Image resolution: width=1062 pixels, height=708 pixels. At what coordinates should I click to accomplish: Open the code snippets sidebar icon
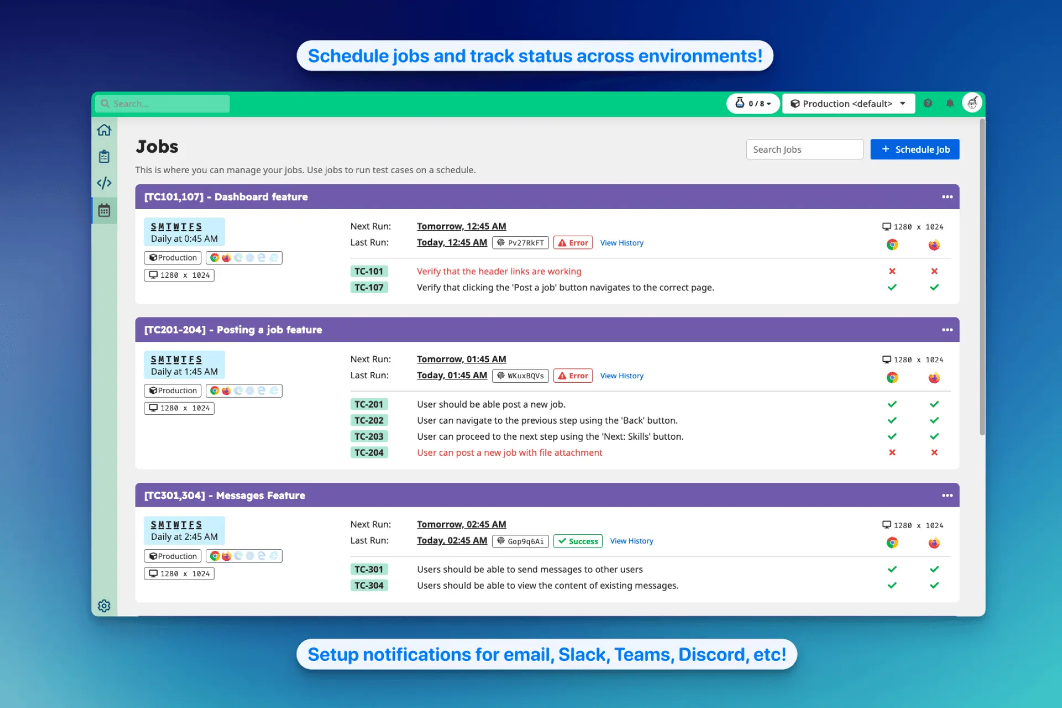(104, 183)
